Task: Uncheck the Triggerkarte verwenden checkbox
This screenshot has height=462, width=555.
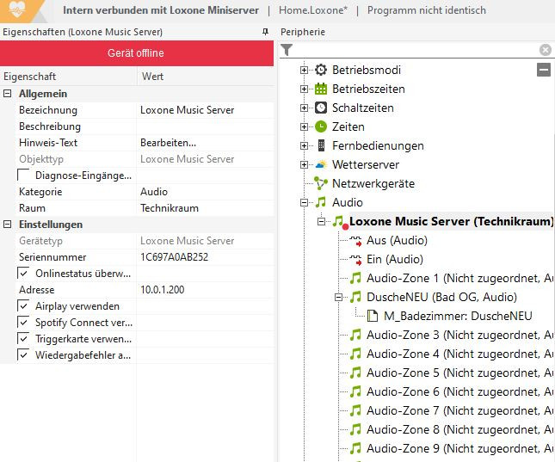Action: tap(23, 339)
